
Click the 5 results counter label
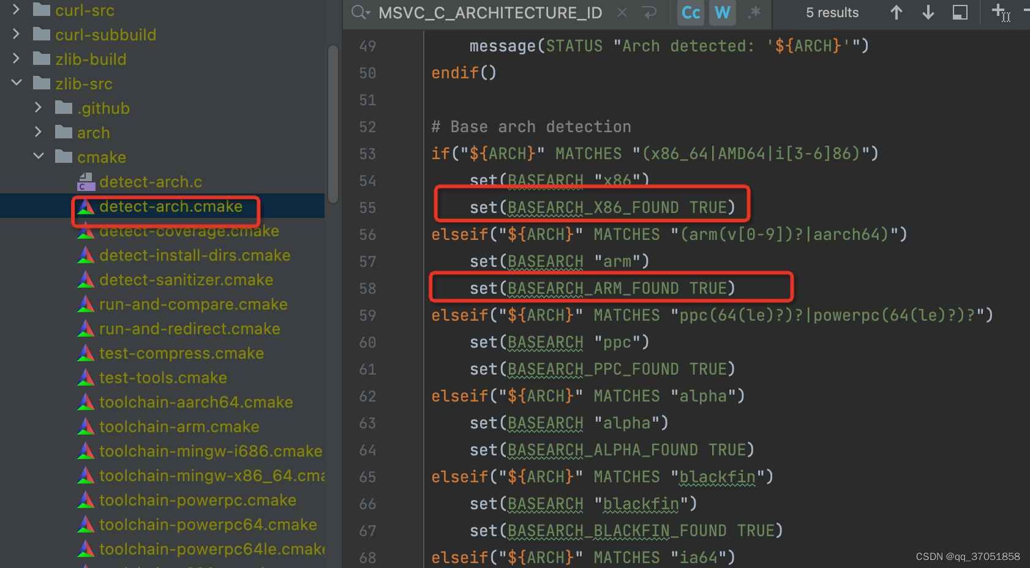pyautogui.click(x=832, y=12)
